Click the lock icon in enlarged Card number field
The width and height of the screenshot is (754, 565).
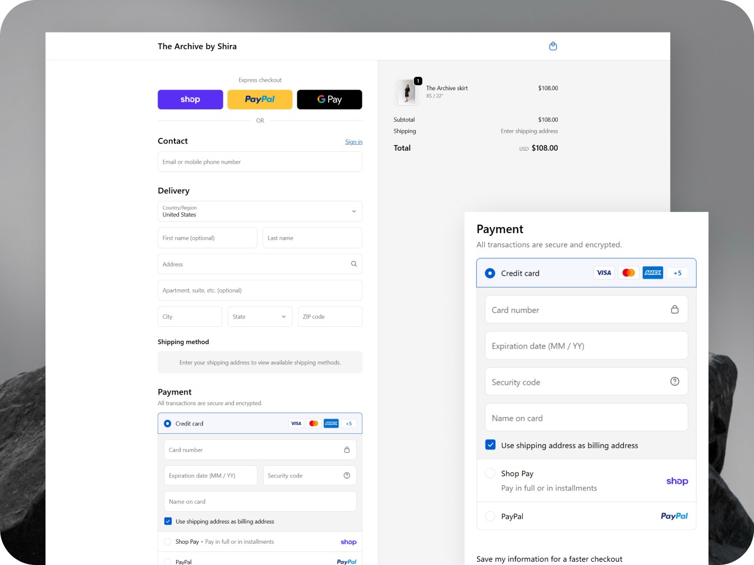675,309
